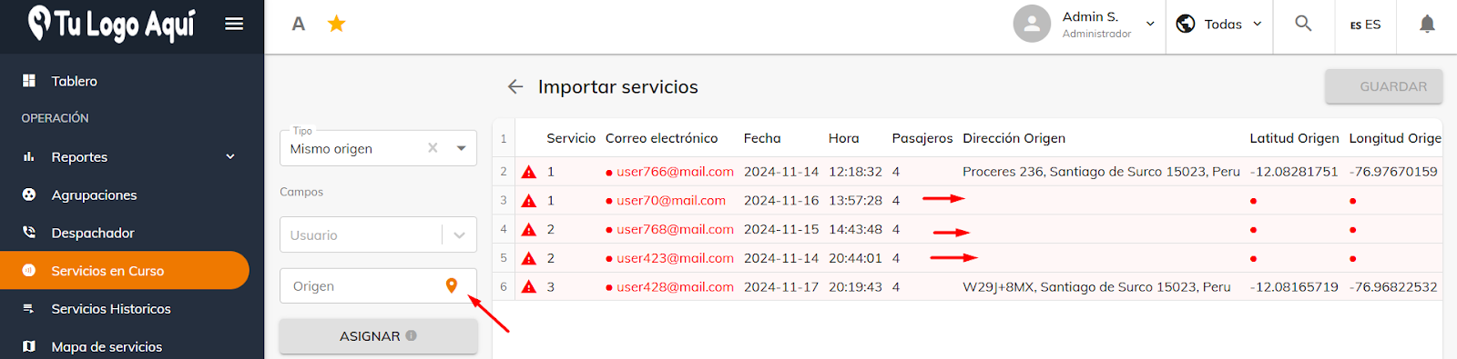
Task: Click the warning triangle on row 6
Action: [x=529, y=287]
